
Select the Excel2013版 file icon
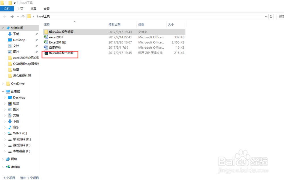point(46,42)
